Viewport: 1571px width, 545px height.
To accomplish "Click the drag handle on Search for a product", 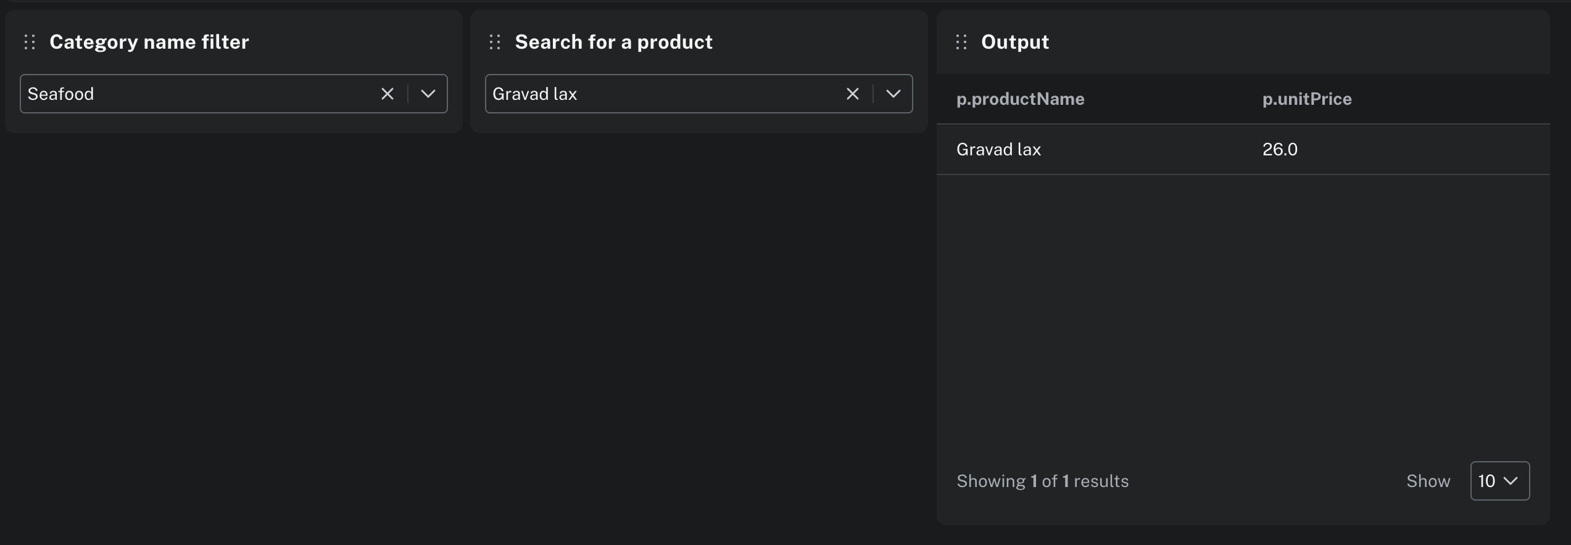I will tap(494, 42).
